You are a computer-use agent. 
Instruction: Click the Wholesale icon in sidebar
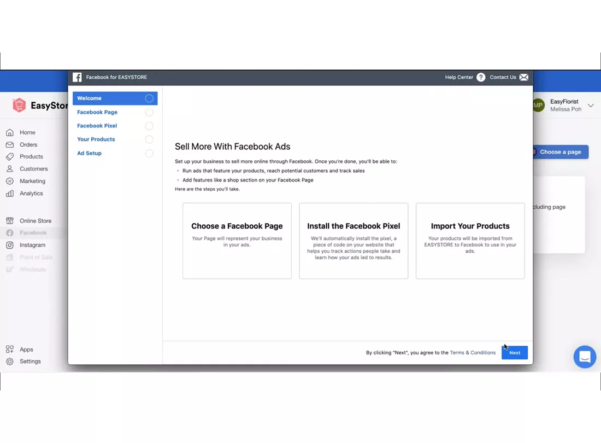10,269
